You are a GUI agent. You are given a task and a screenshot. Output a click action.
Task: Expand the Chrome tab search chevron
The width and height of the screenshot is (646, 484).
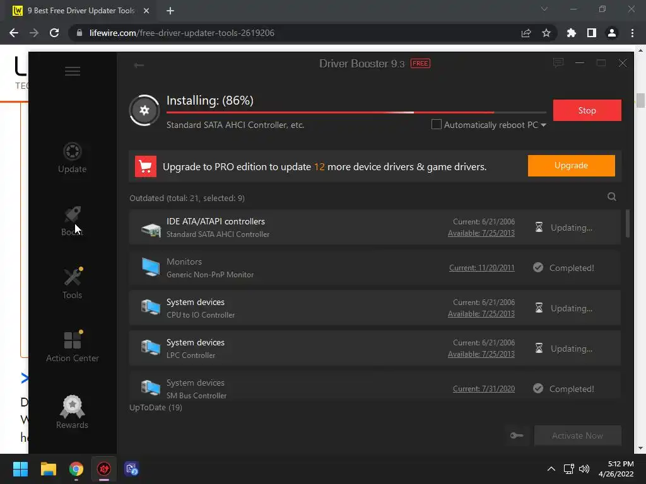(544, 9)
